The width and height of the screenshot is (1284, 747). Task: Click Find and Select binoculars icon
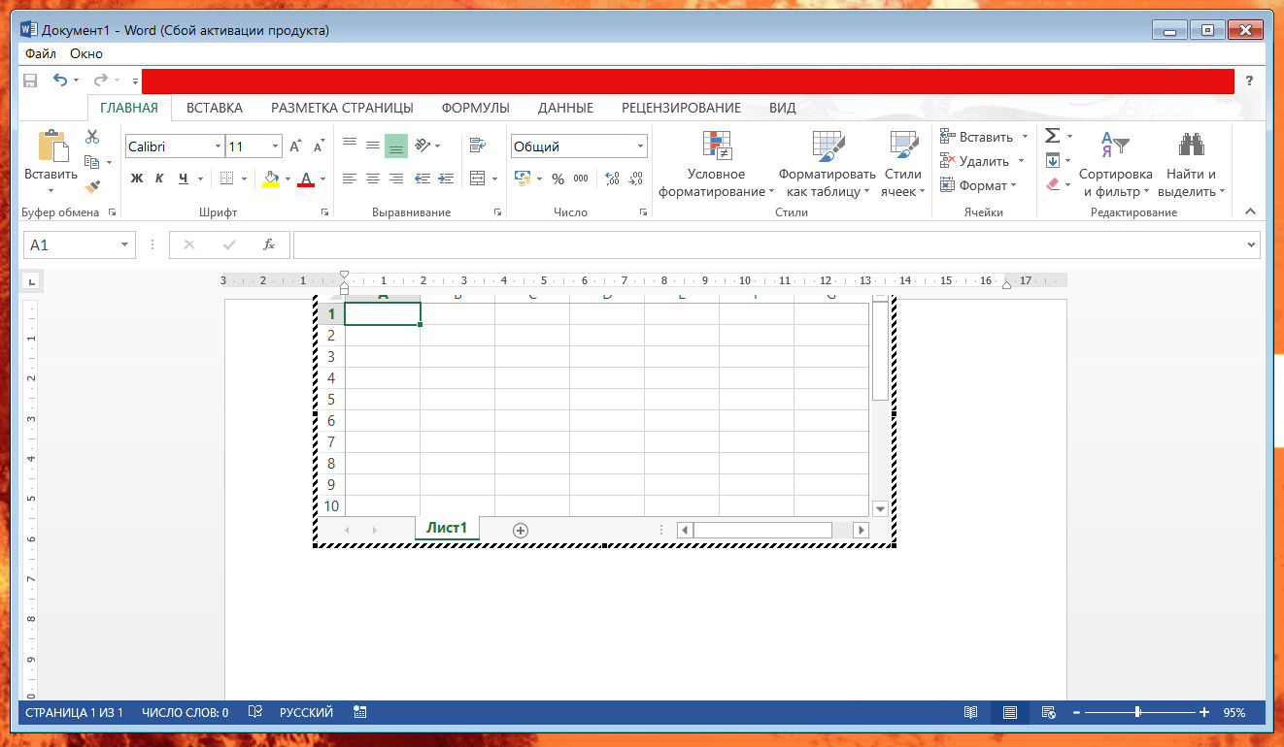(1191, 146)
